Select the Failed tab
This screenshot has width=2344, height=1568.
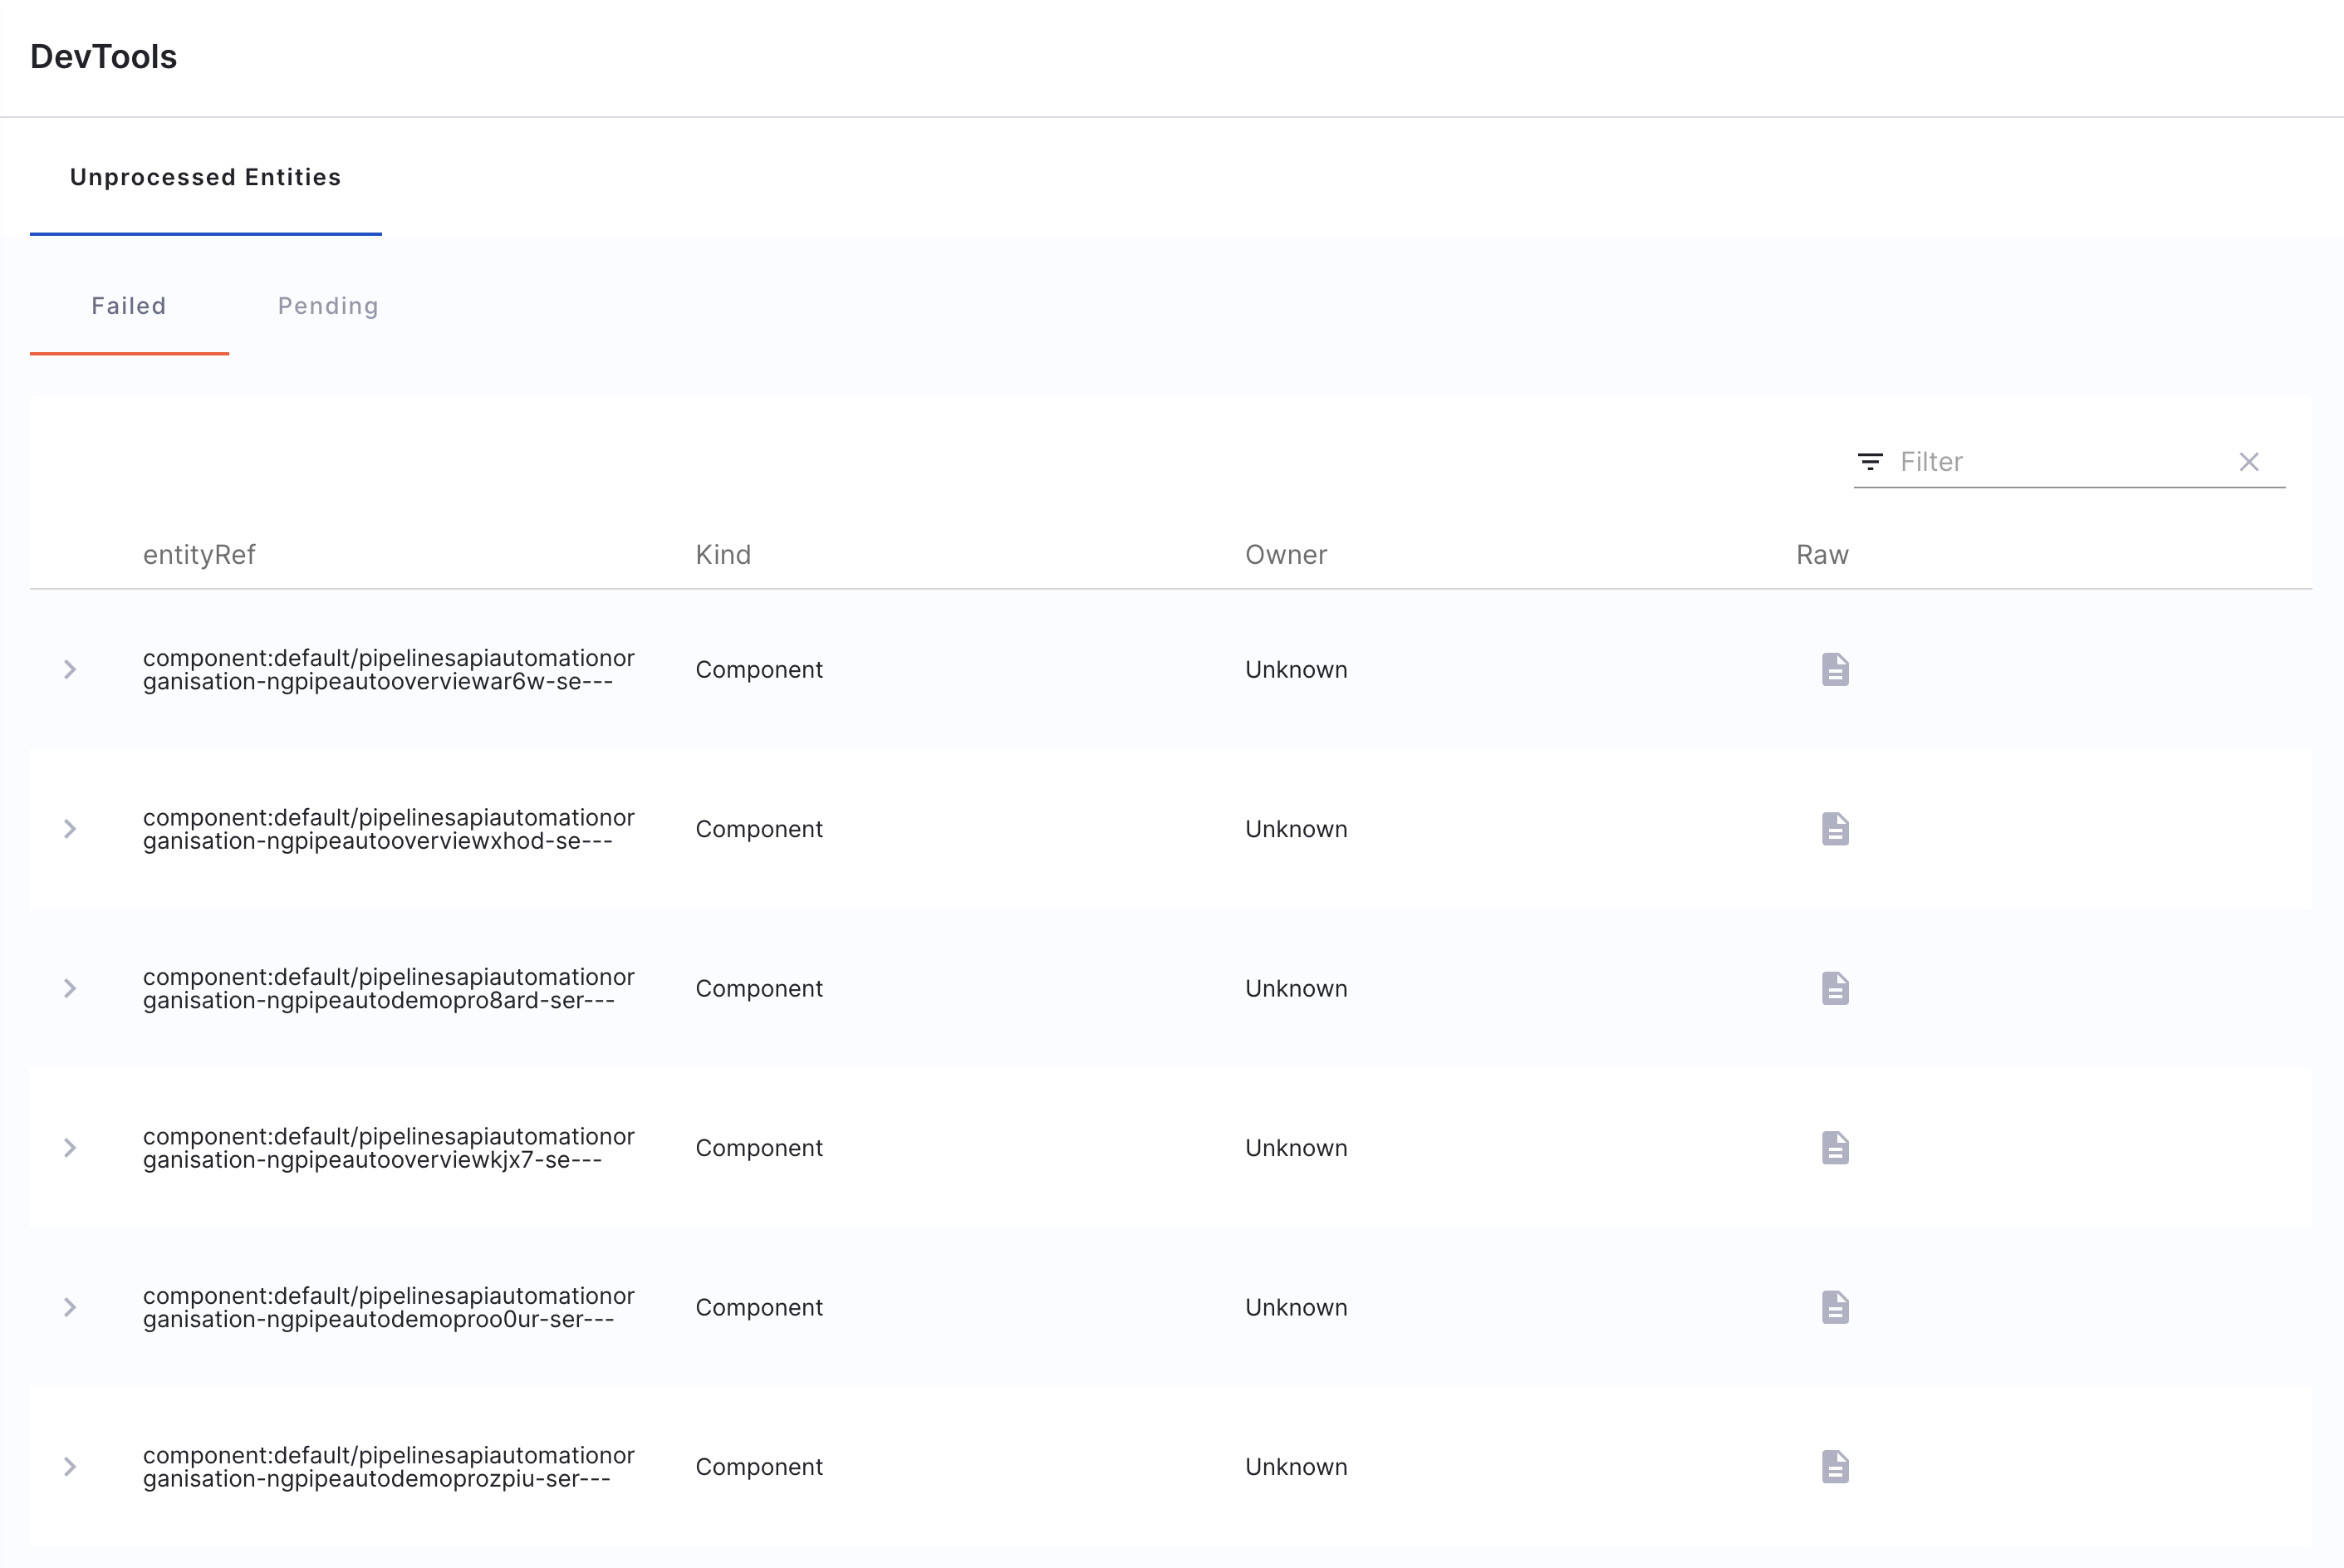tap(129, 306)
